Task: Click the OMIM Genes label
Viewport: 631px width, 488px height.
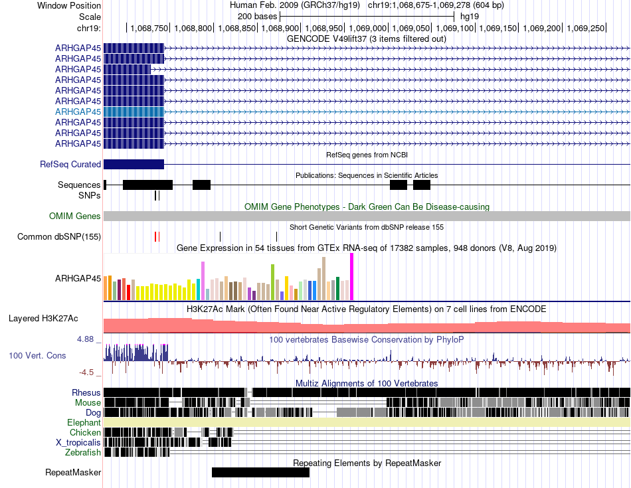Action: coord(75,216)
